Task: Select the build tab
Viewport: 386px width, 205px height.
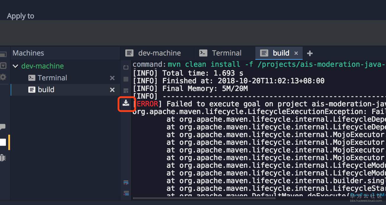Action: 279,53
